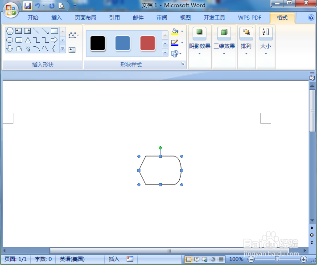
Task: Open print preview from quick toolbar
Action: (x=61, y=6)
